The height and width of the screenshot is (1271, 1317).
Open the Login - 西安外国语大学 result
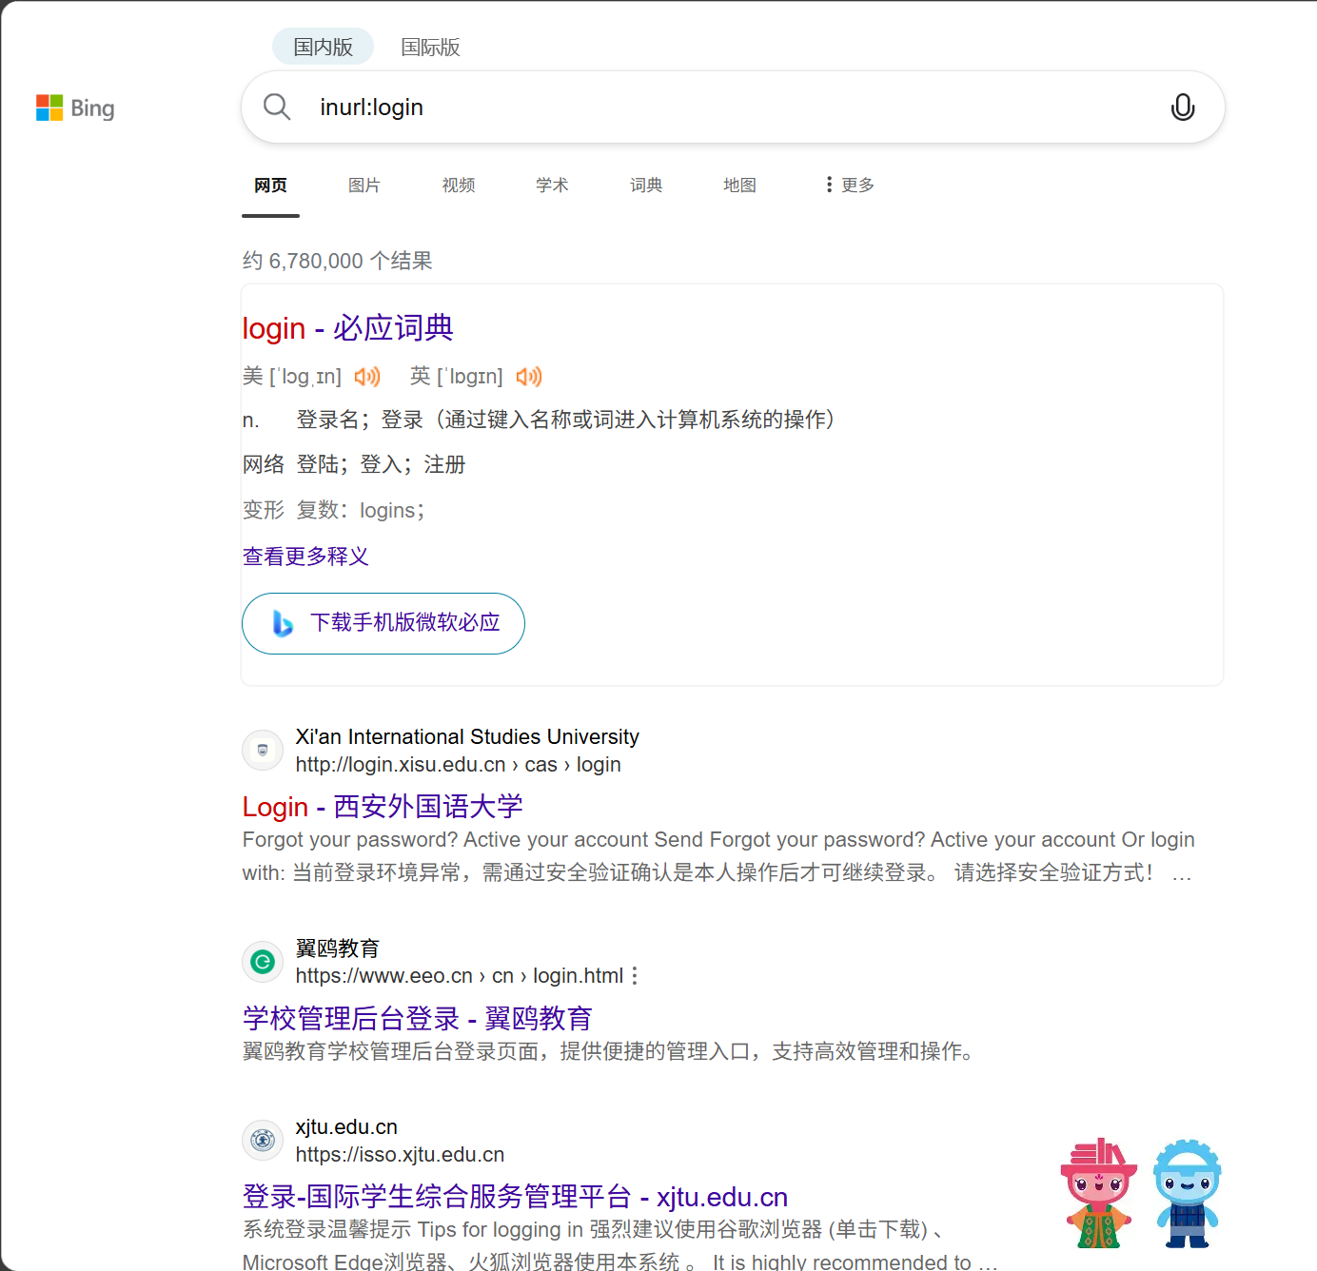click(382, 806)
